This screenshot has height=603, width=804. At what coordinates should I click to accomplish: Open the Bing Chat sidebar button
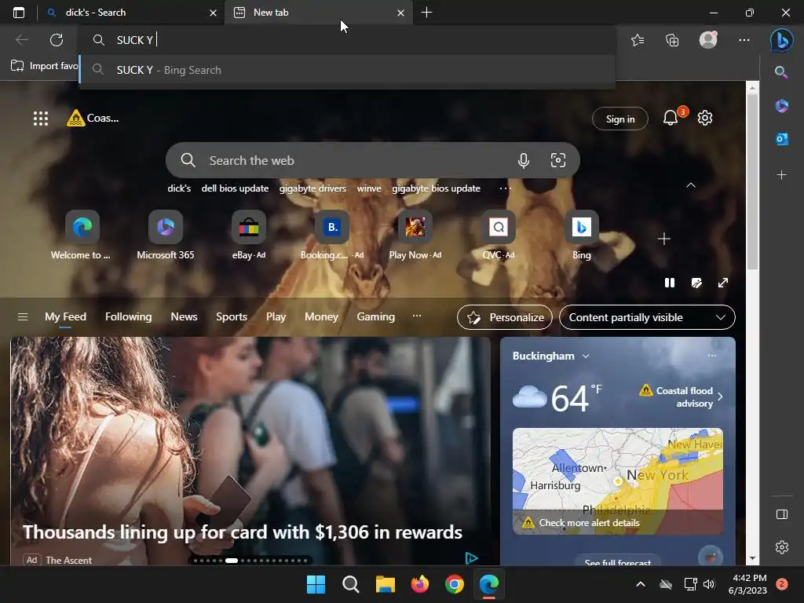coord(782,40)
